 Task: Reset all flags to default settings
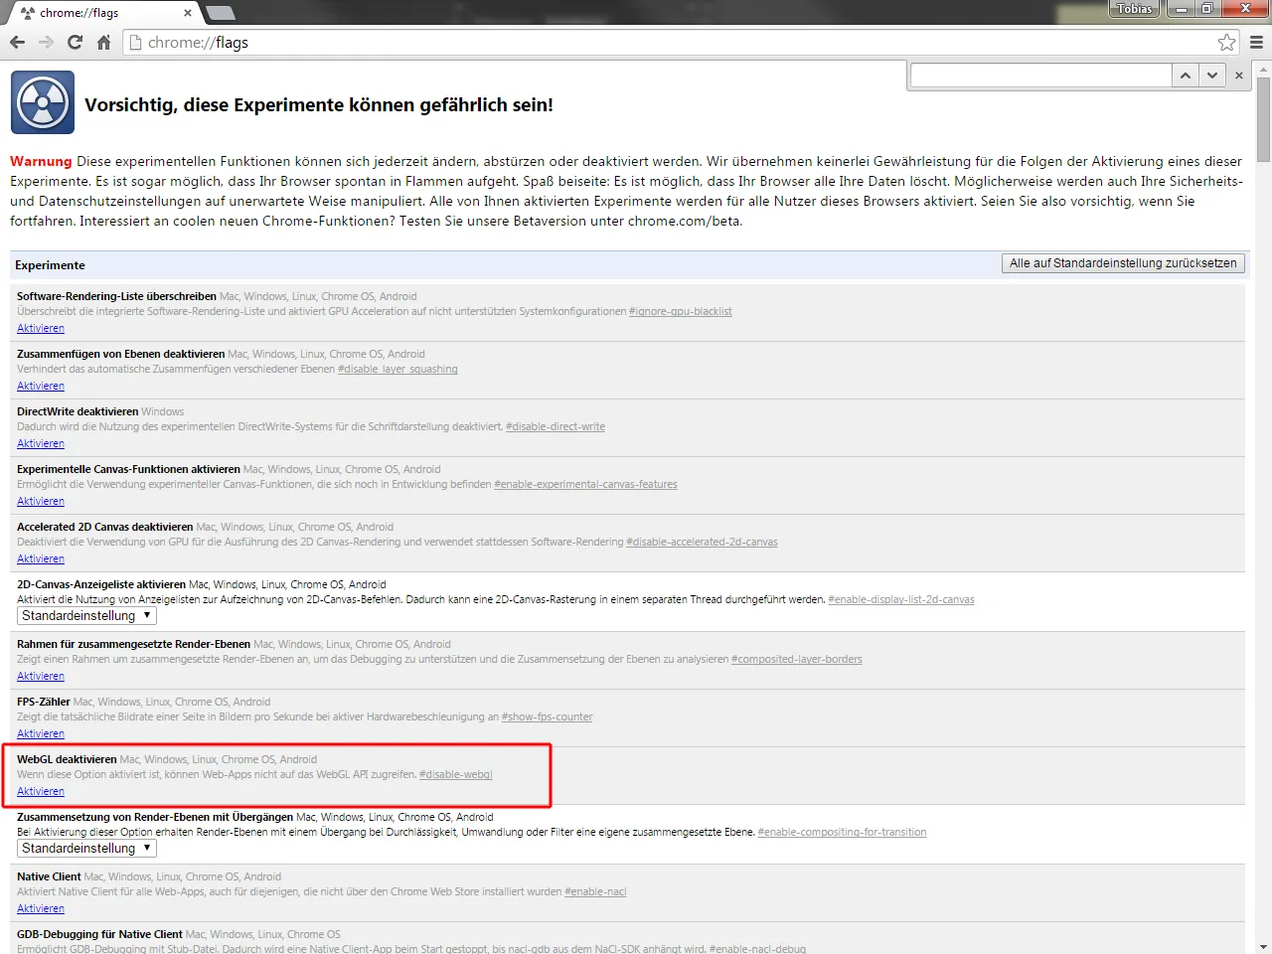(x=1123, y=263)
